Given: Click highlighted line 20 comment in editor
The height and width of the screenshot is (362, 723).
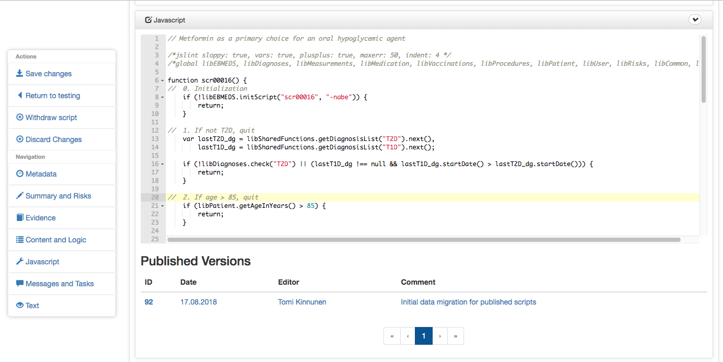Looking at the screenshot, I should 213,197.
